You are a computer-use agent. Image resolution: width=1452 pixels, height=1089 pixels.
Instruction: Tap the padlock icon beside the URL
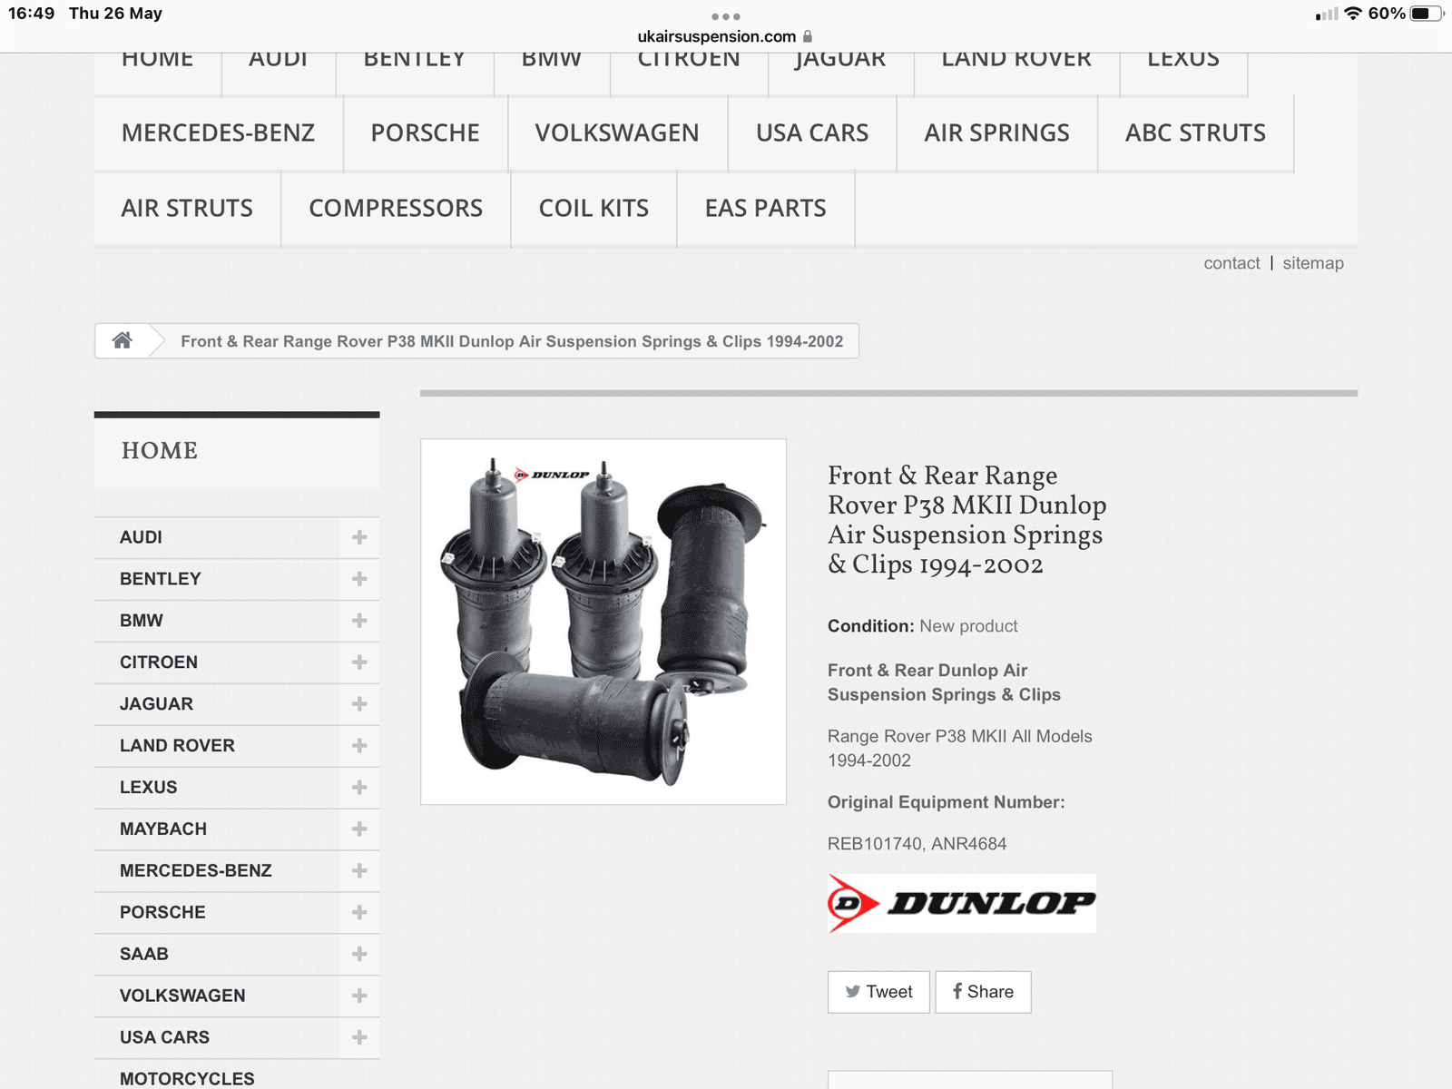coord(808,36)
